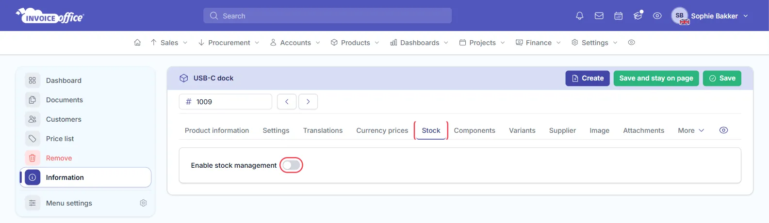Image resolution: width=769 pixels, height=223 pixels.
Task: Expand the Finance menu
Action: tap(538, 43)
